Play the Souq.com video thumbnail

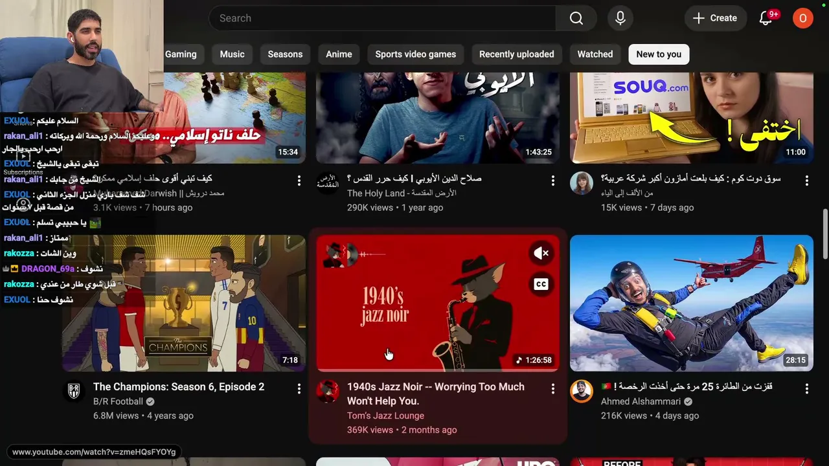coord(692,118)
